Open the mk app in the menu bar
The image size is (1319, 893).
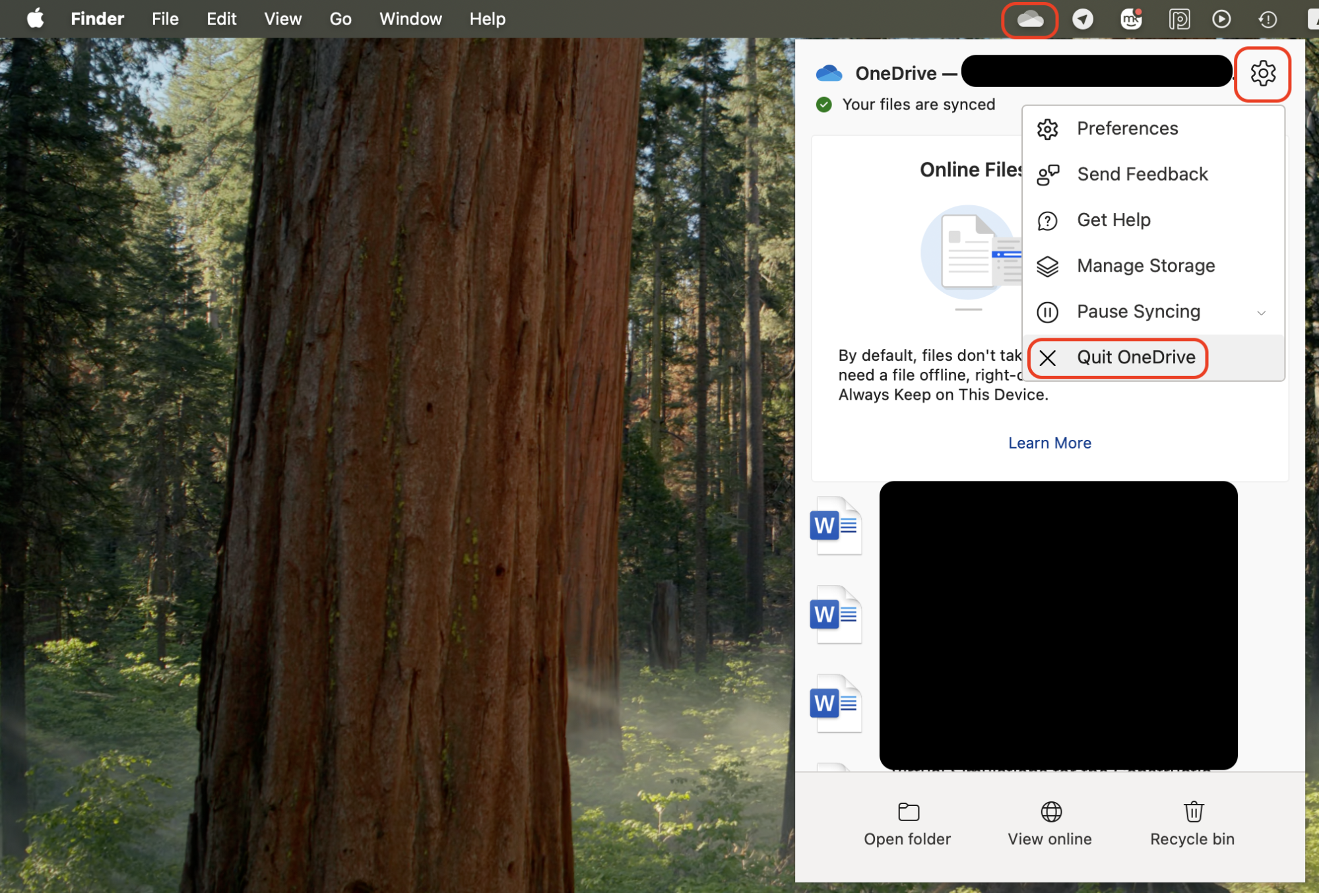pyautogui.click(x=1131, y=19)
